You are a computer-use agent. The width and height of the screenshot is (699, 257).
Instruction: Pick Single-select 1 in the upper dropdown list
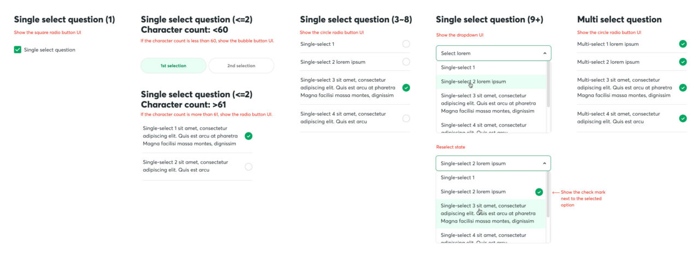(x=492, y=68)
